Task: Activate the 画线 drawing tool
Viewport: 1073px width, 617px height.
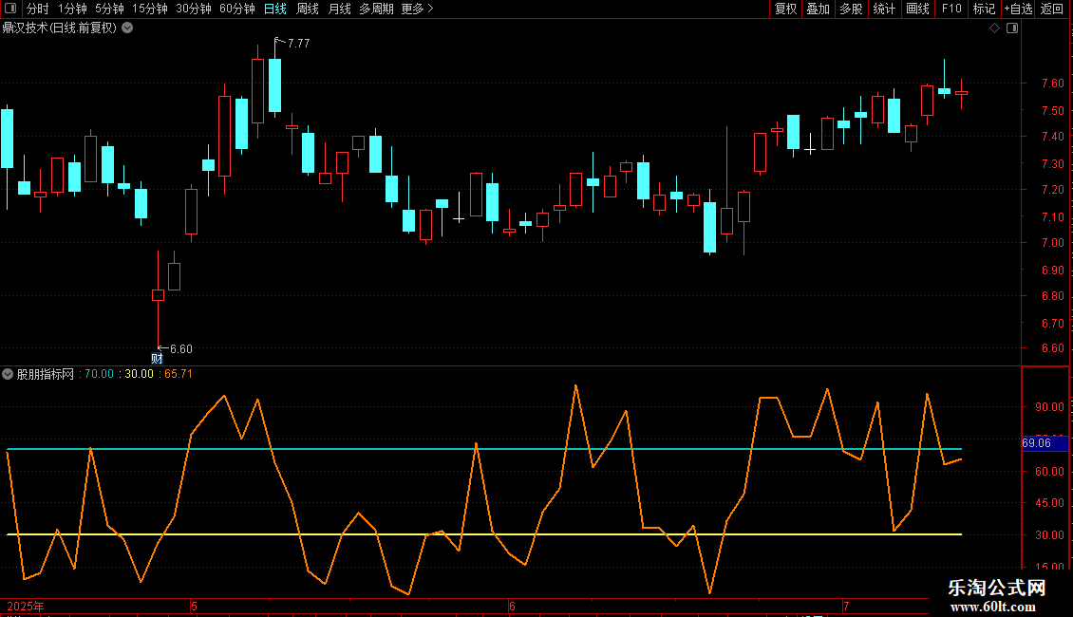Action: coord(917,9)
